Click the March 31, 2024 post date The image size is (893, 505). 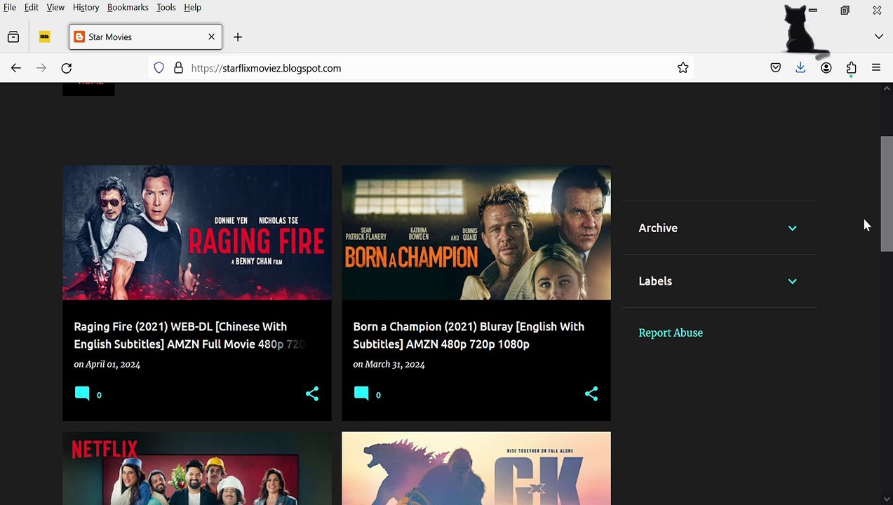tap(394, 364)
